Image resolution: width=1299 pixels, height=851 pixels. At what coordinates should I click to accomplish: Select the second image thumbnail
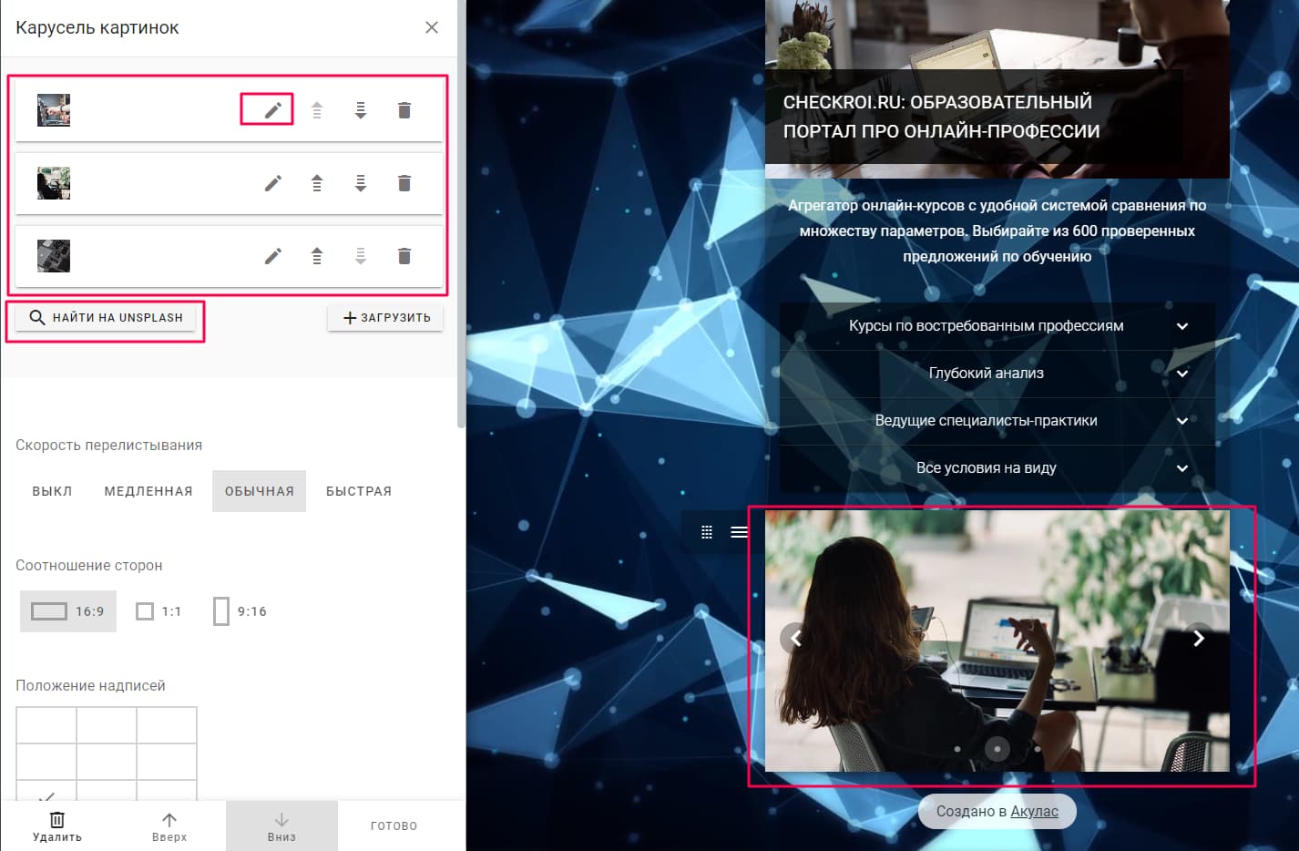[54, 183]
